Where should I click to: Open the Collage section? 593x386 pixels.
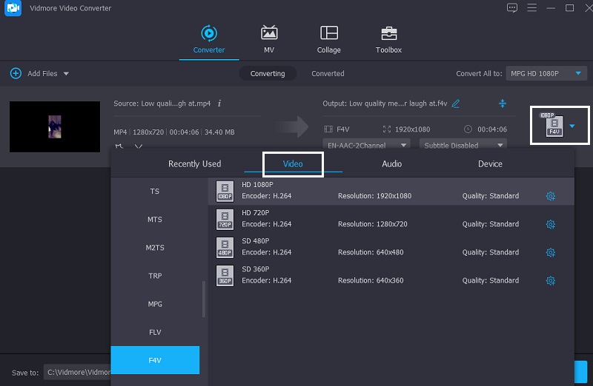coord(328,40)
